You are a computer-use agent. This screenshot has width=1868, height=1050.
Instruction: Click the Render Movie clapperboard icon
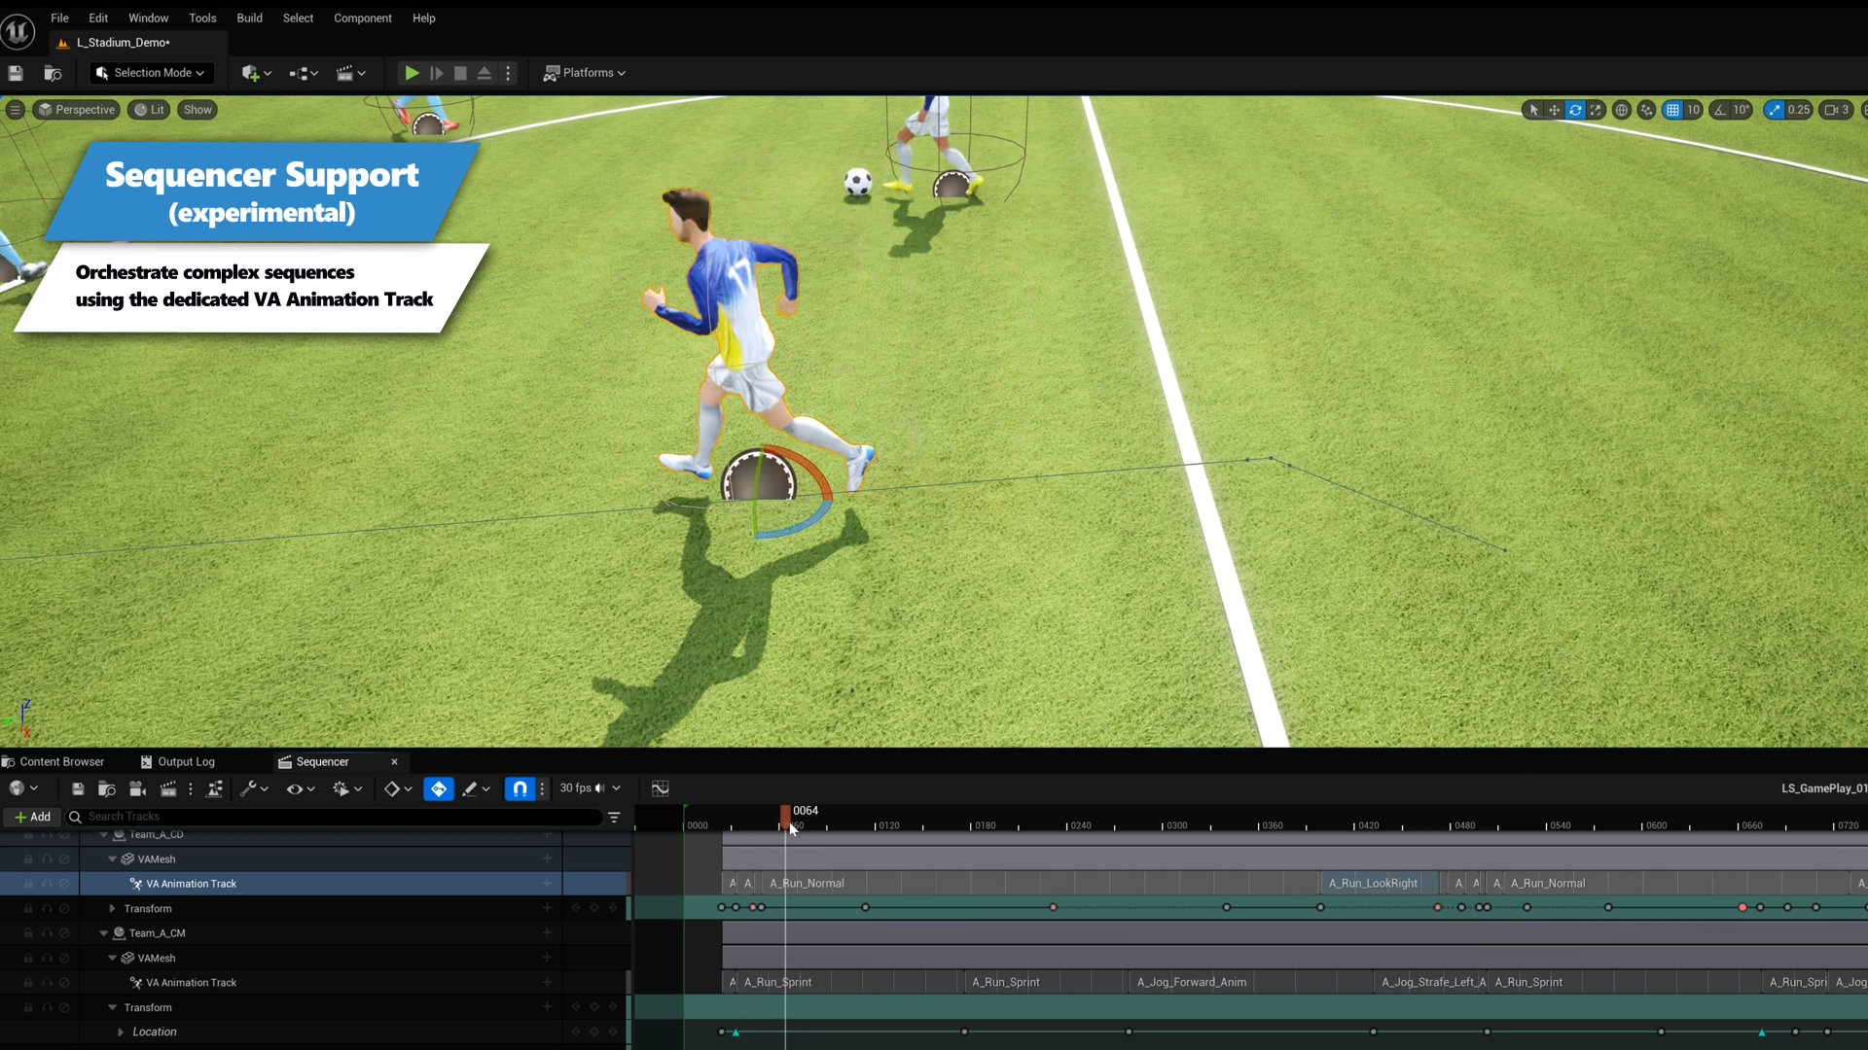[x=166, y=788]
